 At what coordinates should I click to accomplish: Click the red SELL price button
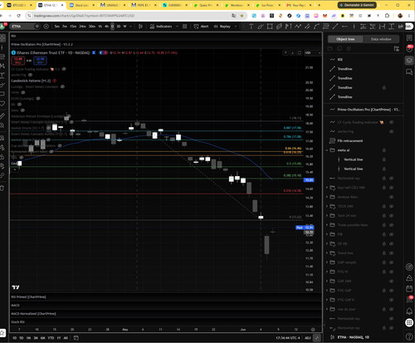coord(18,61)
